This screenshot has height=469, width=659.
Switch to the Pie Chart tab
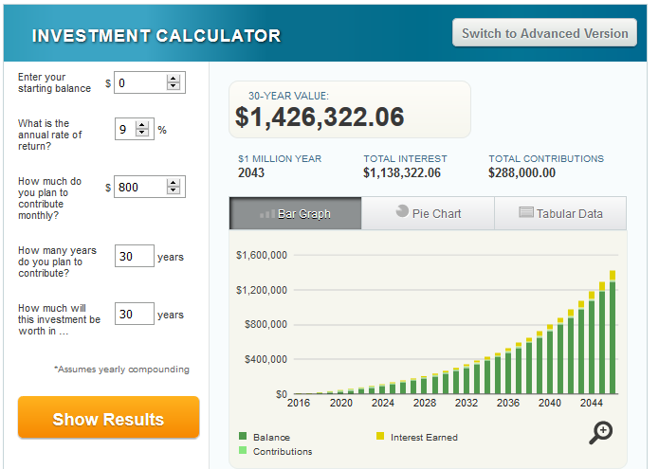click(x=427, y=213)
